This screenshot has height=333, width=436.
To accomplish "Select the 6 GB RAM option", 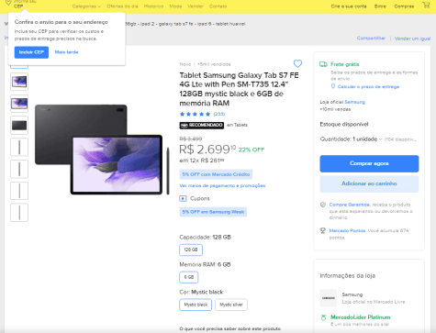I will pyautogui.click(x=189, y=277).
